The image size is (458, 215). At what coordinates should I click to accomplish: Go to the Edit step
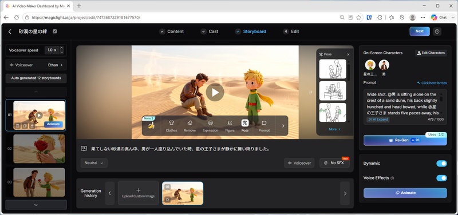point(291,31)
